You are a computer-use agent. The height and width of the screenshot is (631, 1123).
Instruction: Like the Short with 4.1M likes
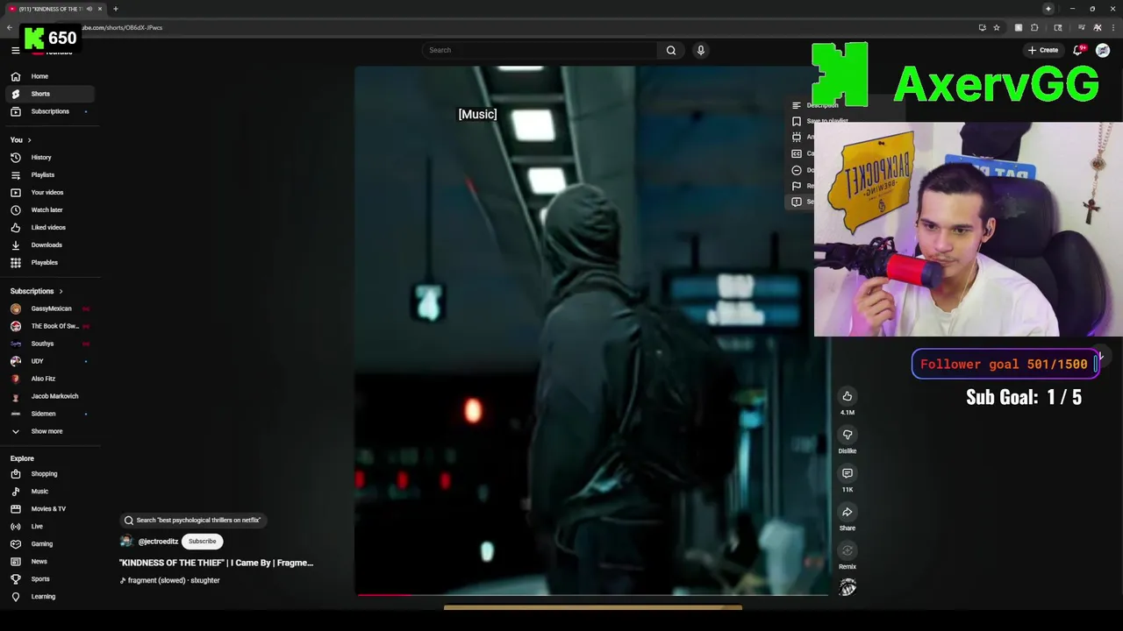848,396
